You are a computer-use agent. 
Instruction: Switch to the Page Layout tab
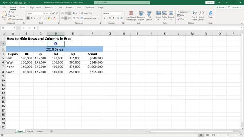coord(35,8)
